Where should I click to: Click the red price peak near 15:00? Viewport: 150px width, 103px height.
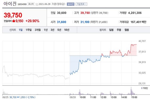pyautogui.click(x=132, y=44)
